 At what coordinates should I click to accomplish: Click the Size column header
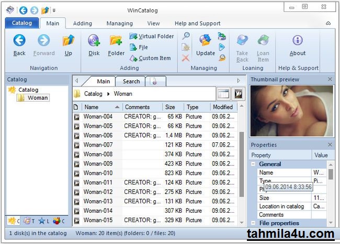coord(173,107)
